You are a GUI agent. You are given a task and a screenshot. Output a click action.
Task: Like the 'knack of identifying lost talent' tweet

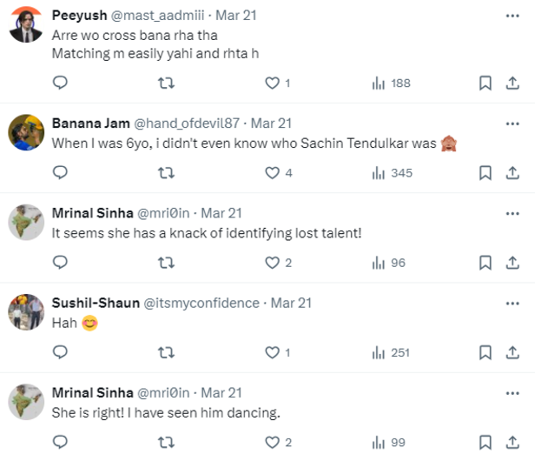(x=273, y=263)
